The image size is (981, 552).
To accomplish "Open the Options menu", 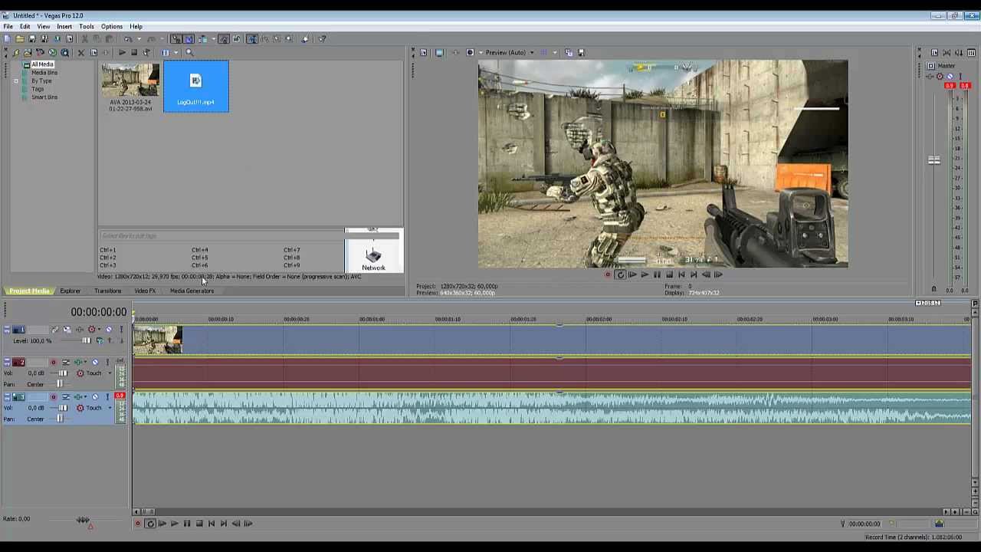I will pos(112,26).
